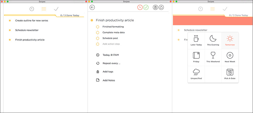Open Finish productivity article in left list

click(30, 40)
